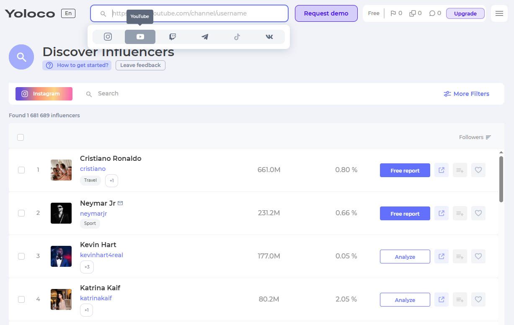
Task: Check the Neymar Jr row checkbox
Action: pyautogui.click(x=21, y=213)
